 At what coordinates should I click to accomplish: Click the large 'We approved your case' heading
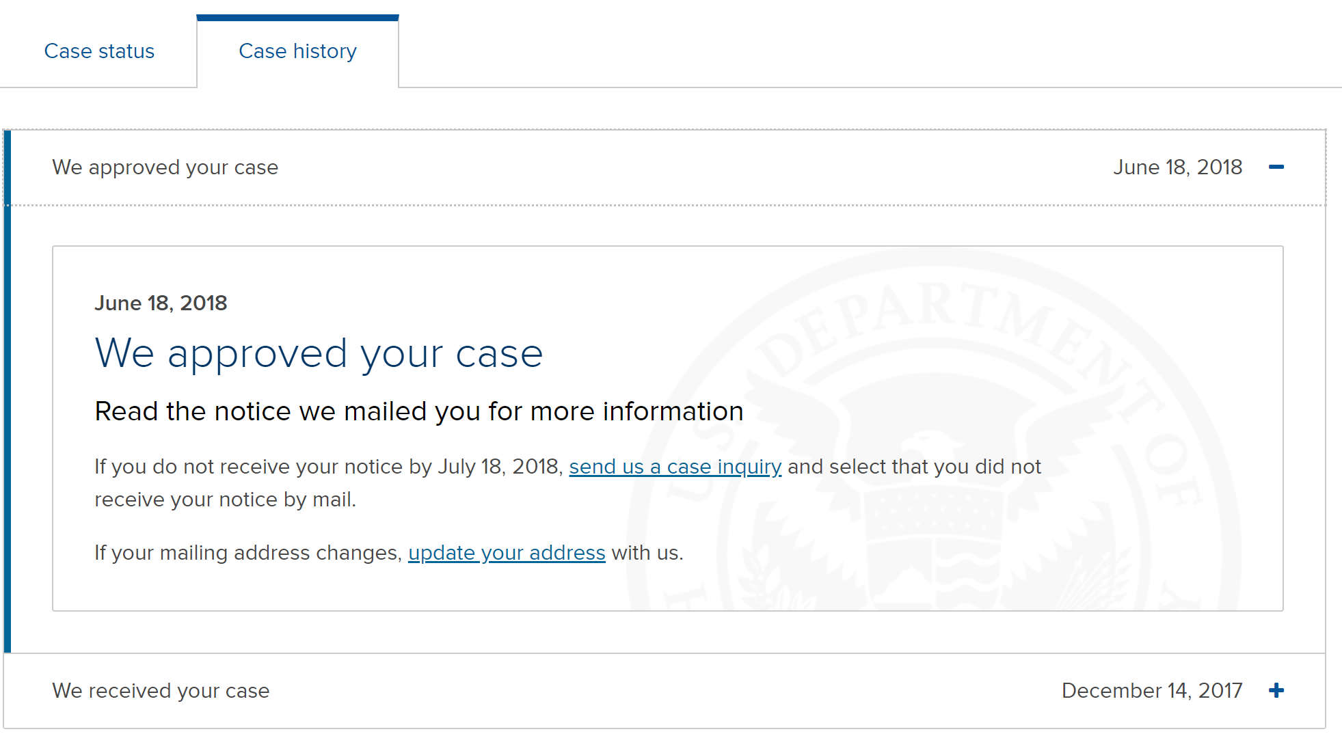pos(319,354)
